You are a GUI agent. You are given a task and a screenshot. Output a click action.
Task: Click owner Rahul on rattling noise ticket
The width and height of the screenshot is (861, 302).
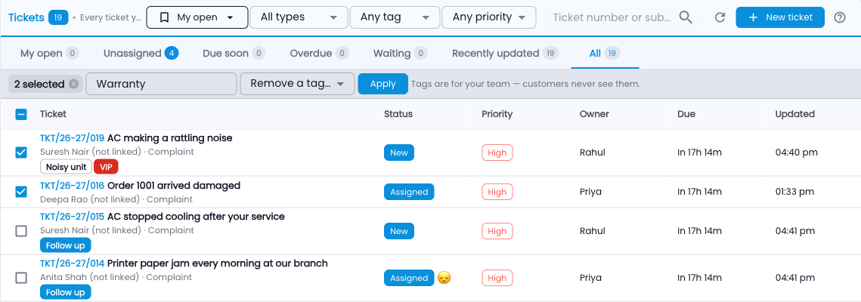tap(592, 153)
